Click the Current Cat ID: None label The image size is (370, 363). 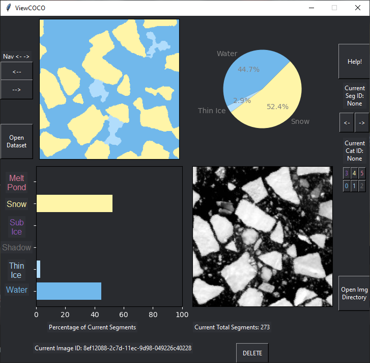point(354,151)
